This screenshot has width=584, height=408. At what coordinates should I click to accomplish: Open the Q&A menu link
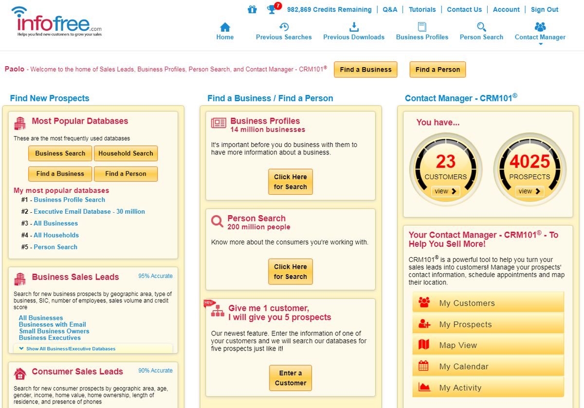pos(390,9)
